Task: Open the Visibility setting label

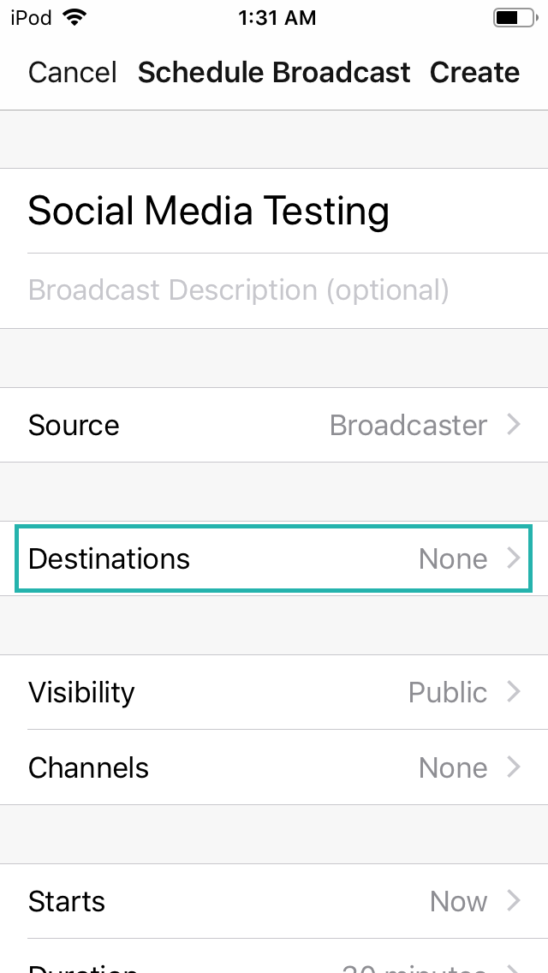Action: pyautogui.click(x=81, y=692)
